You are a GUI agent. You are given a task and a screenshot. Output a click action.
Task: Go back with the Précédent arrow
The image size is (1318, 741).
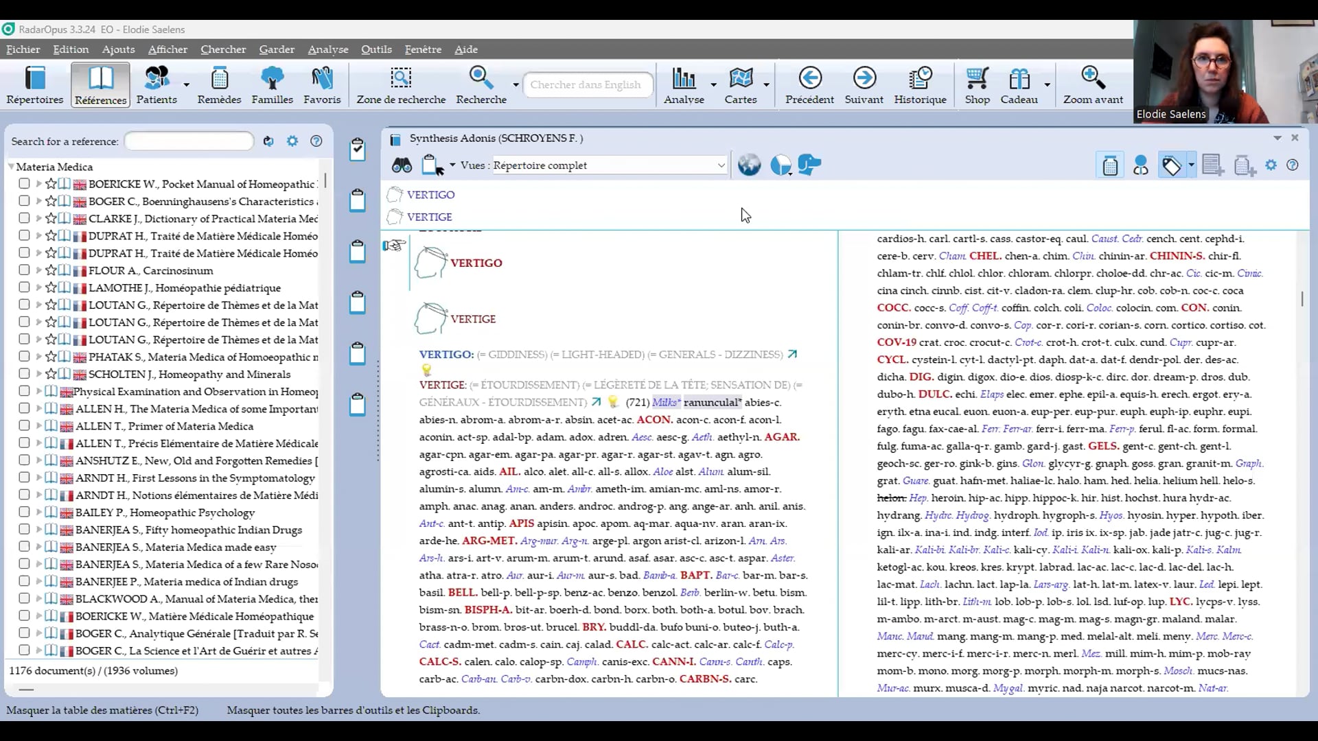click(x=810, y=78)
